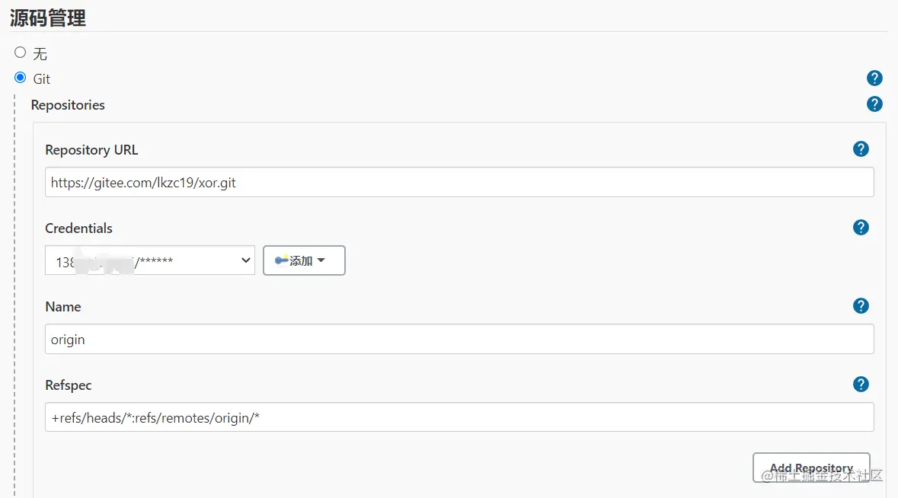The image size is (898, 498).
Task: Show help for the Name field
Action: click(861, 305)
